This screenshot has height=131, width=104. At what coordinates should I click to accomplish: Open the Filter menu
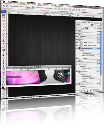pos(61,5)
